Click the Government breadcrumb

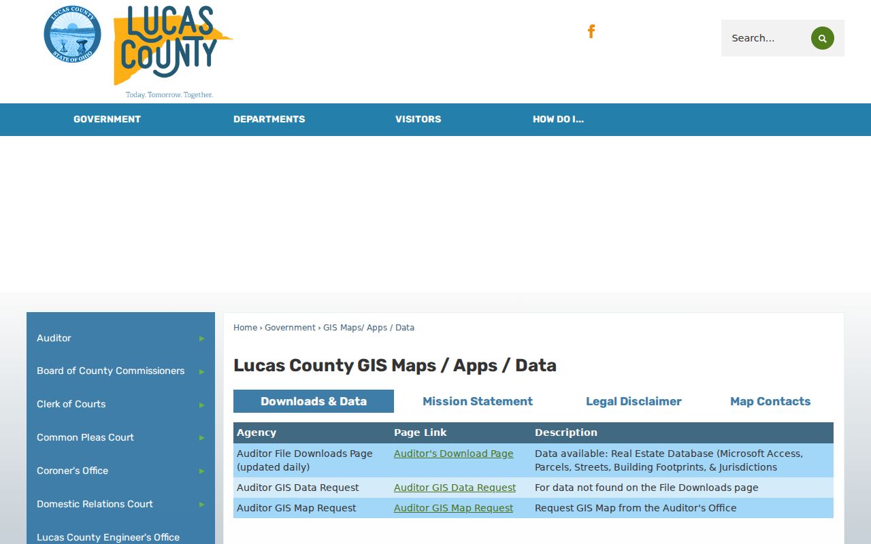pos(290,328)
